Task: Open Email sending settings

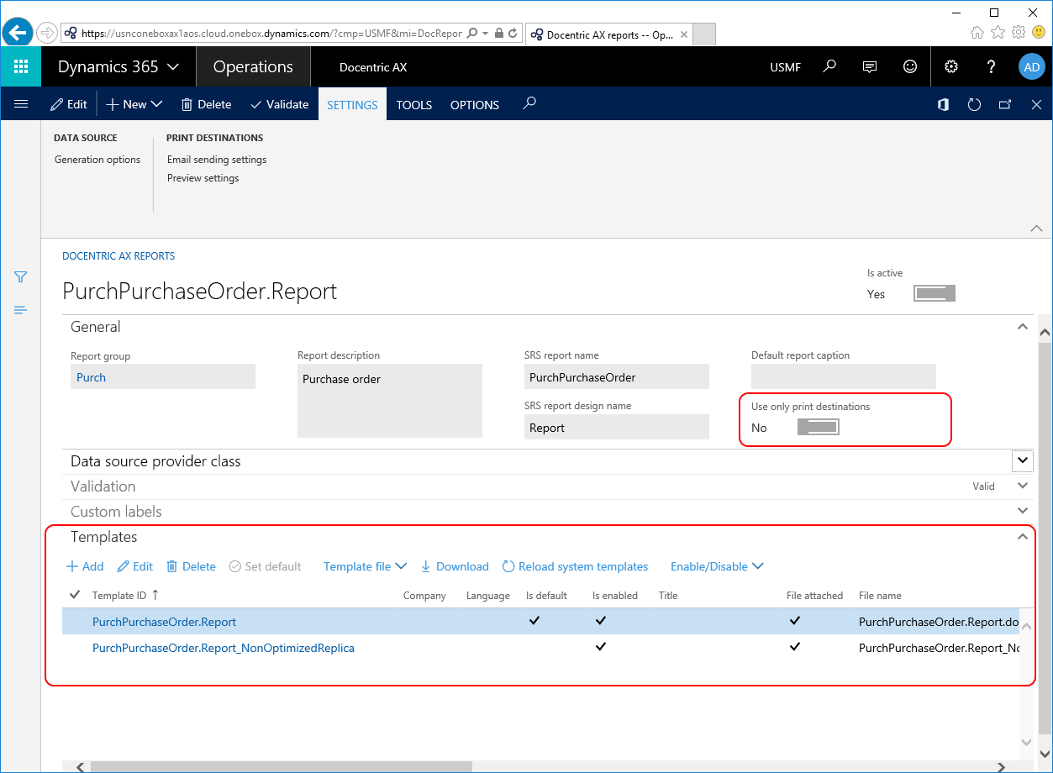Action: point(217,160)
